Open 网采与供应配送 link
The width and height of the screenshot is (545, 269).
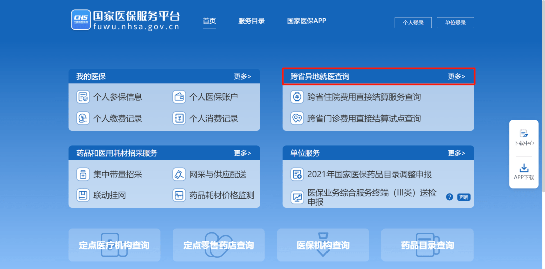coord(218,175)
